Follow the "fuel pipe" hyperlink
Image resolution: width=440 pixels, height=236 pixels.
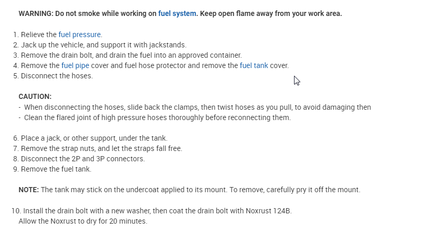(75, 65)
